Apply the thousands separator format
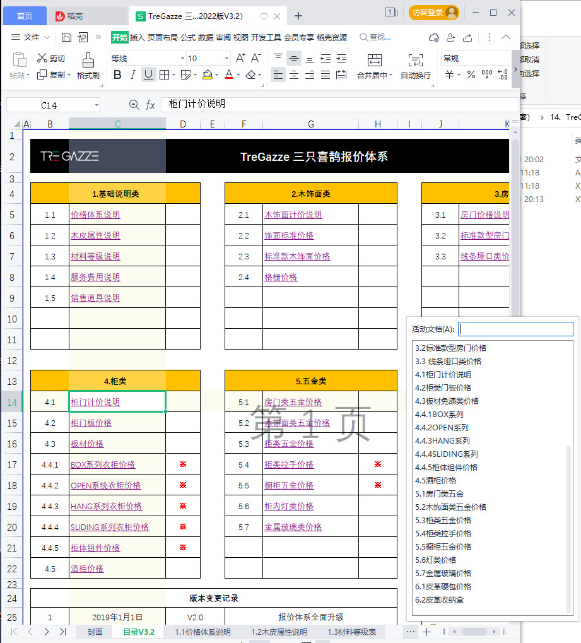The image size is (581, 643). pyautogui.click(x=487, y=74)
